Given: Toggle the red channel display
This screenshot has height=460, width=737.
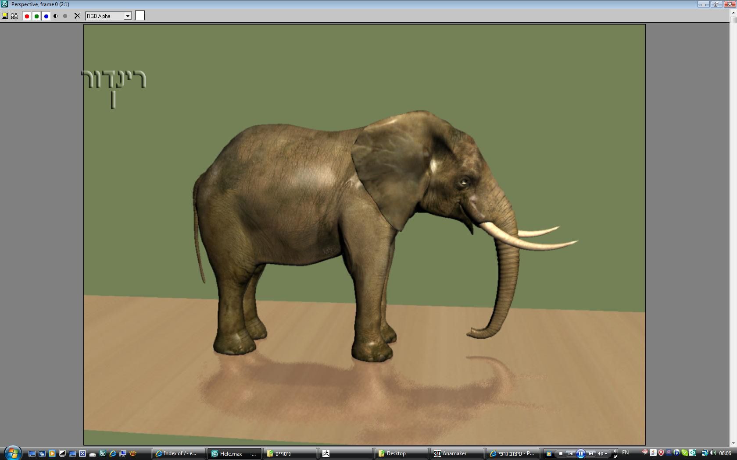Looking at the screenshot, I should (x=27, y=16).
